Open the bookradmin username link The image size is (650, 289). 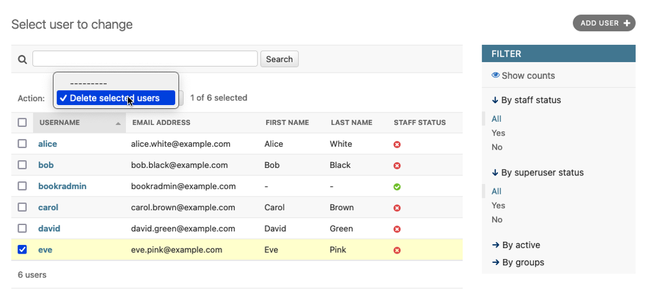(x=62, y=186)
